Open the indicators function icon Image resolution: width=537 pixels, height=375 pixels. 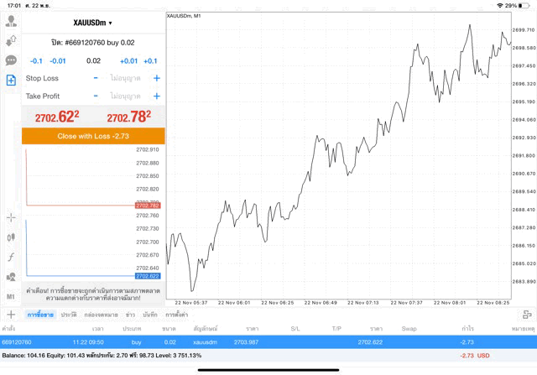[x=11, y=257]
